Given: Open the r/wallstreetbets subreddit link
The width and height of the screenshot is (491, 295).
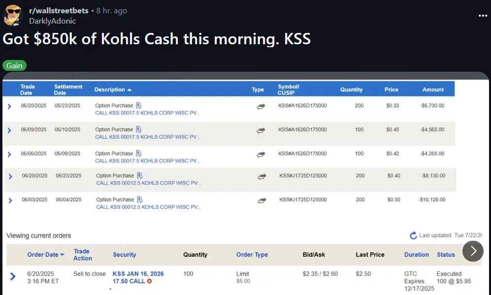Looking at the screenshot, I should 59,11.
